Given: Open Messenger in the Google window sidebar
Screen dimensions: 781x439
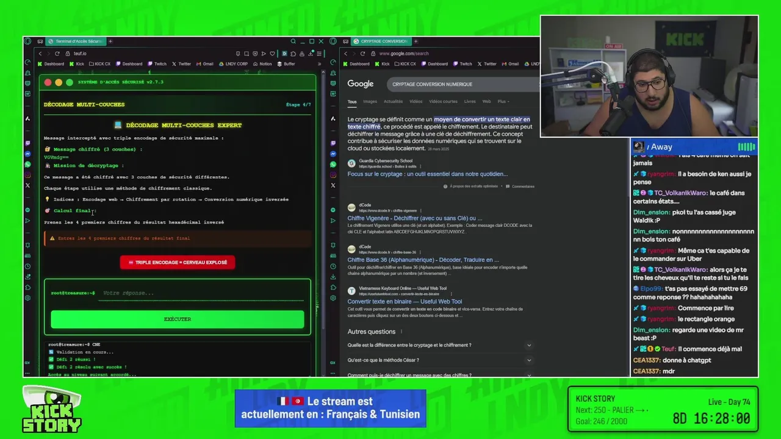Looking at the screenshot, I should 333,154.
